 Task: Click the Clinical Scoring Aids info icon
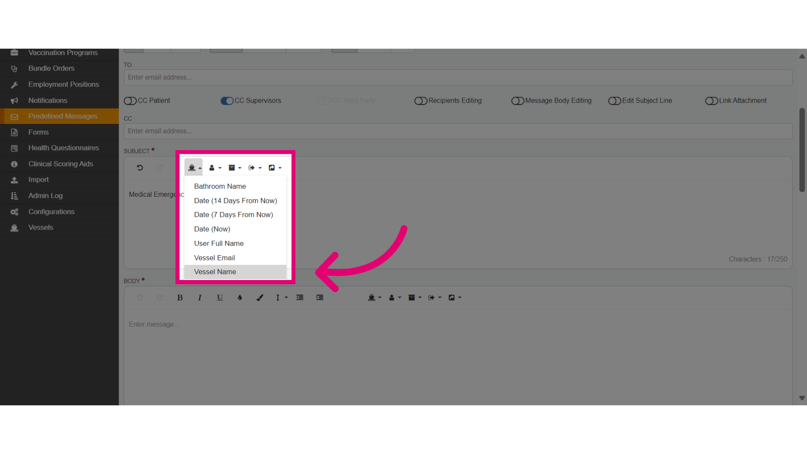pyautogui.click(x=14, y=164)
